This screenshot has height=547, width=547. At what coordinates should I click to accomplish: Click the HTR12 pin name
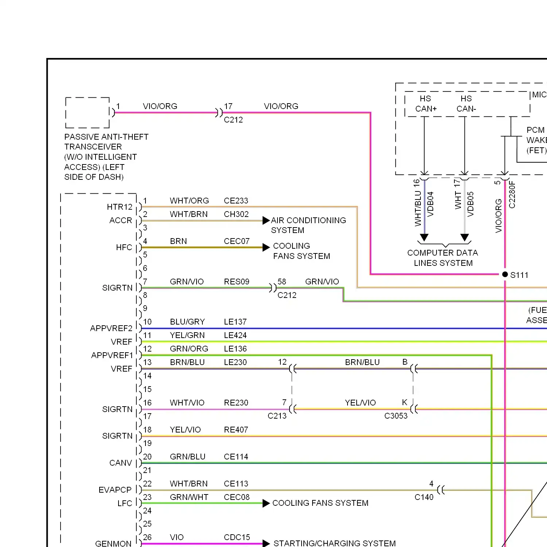(120, 207)
